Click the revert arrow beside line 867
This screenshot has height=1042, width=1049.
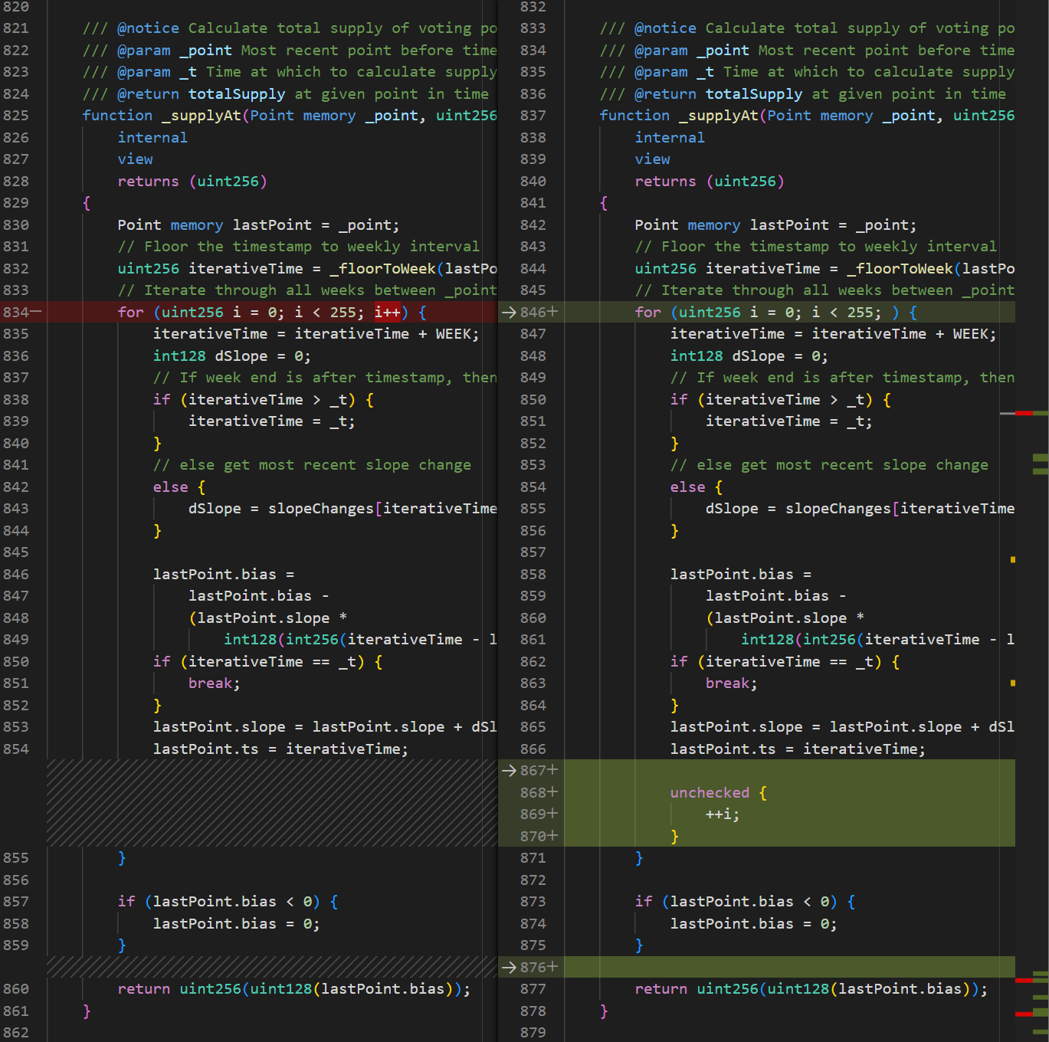pos(509,770)
